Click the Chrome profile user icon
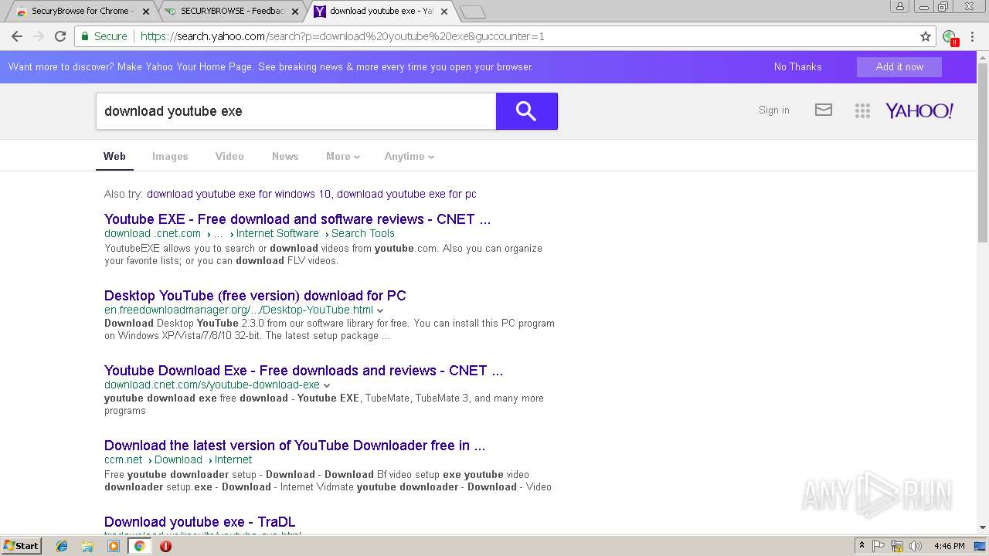This screenshot has width=989, height=556. pyautogui.click(x=900, y=6)
